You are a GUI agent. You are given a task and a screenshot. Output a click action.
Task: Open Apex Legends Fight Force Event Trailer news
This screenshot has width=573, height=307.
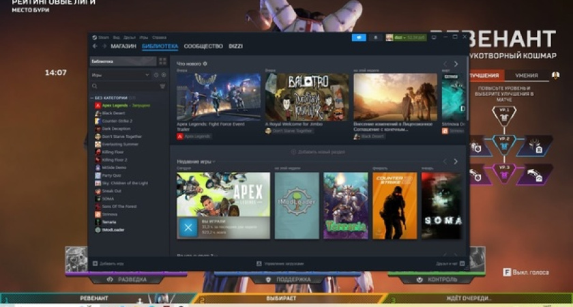tap(218, 97)
